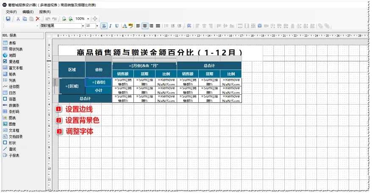Image resolution: width=372 pixels, height=194 pixels.
Task: Open the 100% zoom level dropdown
Action: 88,19
